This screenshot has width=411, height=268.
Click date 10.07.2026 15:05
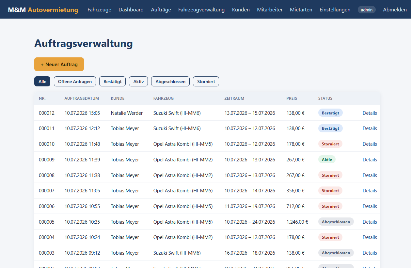(82, 113)
